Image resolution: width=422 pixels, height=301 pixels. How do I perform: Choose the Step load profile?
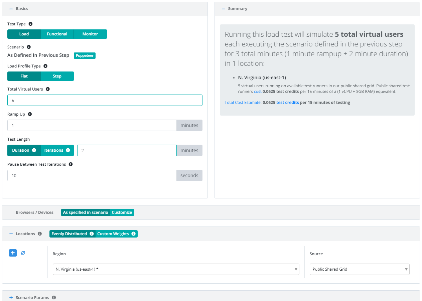[57, 76]
